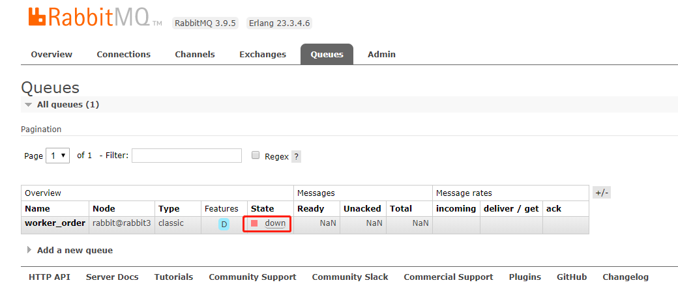
Task: Sort by the Name column header
Action: 37,209
